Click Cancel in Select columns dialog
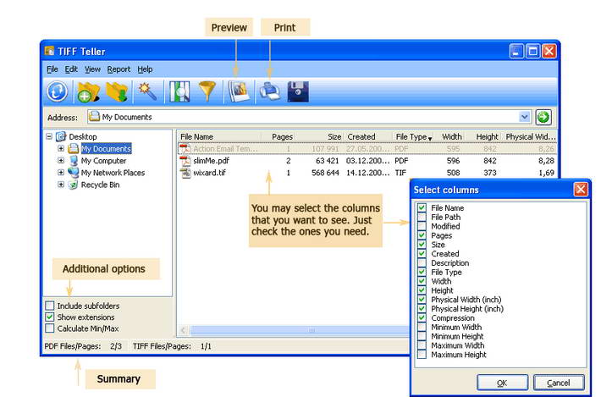Image resolution: width=601 pixels, height=397 pixels. (x=559, y=383)
